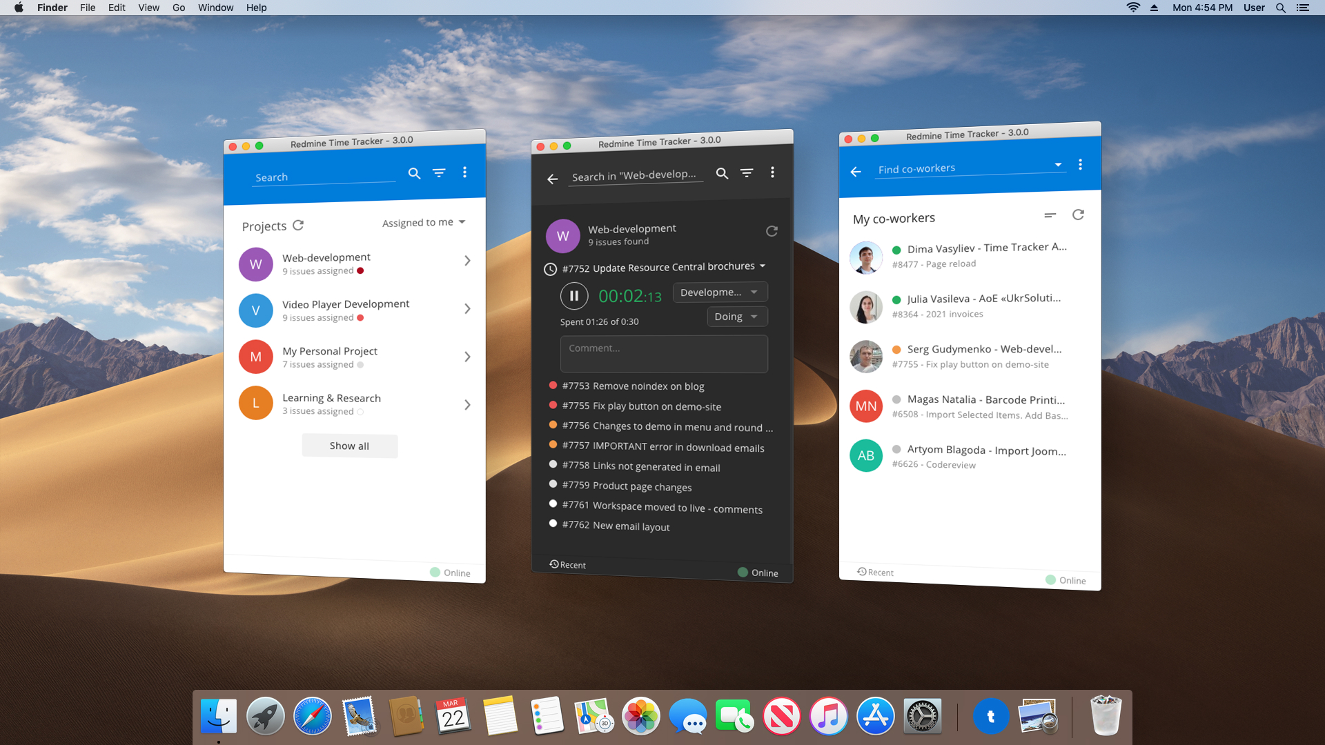The height and width of the screenshot is (745, 1325).
Task: Expand the Video Player Development chevron
Action: (x=467, y=308)
